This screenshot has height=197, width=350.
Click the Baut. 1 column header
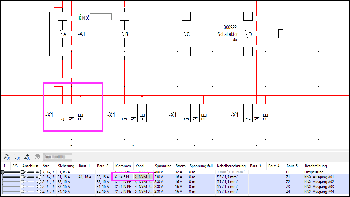(86, 166)
